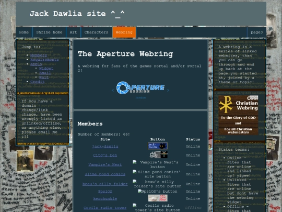
Task: Open the Wait sub-link
Action: coord(44,77)
